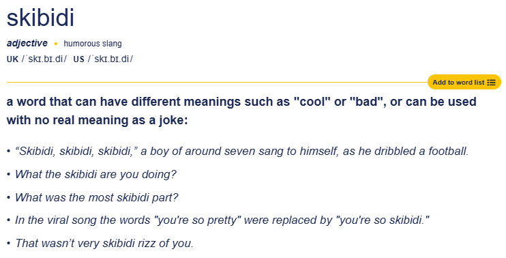
Task: Click the example "What was the most skibidi part?"
Action: [96, 197]
